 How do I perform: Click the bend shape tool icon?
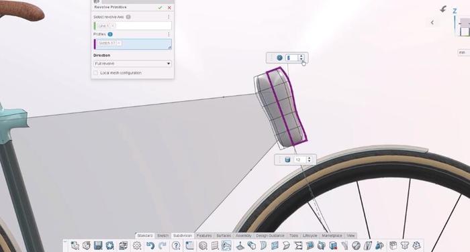pyautogui.click(x=287, y=246)
